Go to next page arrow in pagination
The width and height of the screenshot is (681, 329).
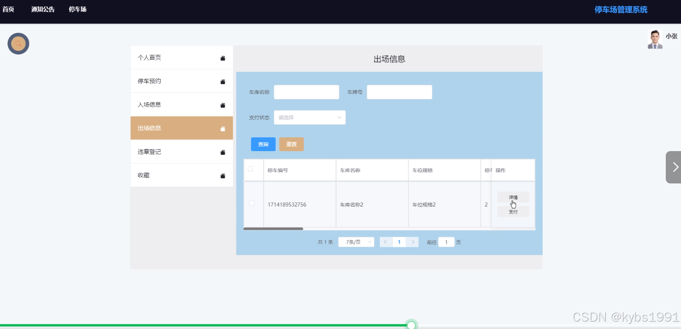[413, 242]
